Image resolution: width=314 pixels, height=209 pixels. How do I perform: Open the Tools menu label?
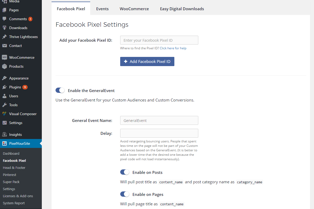click(13, 105)
